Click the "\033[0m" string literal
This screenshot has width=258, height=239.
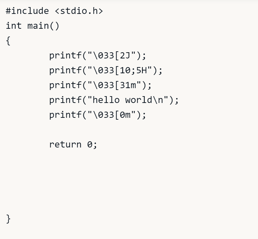click(112, 115)
